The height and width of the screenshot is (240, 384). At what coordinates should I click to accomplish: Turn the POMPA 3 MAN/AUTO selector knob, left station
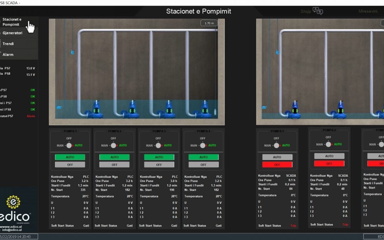(158, 145)
